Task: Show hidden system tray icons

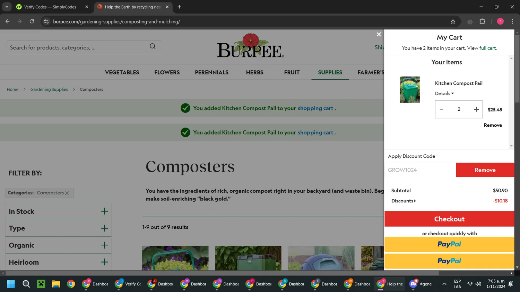Action: pos(444,284)
